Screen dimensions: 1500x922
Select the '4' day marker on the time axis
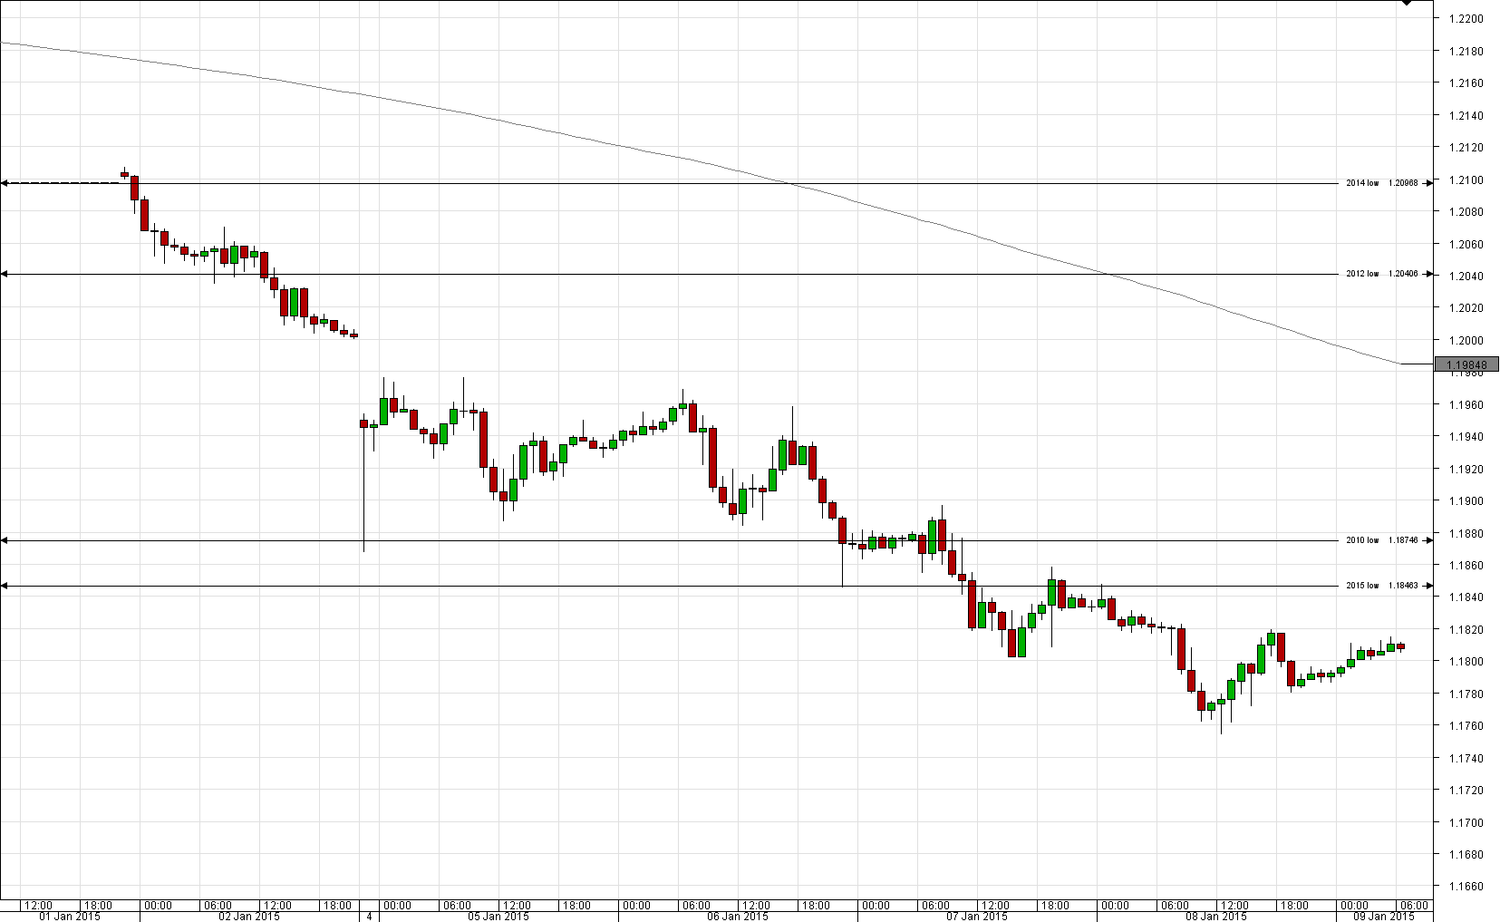pos(369,917)
